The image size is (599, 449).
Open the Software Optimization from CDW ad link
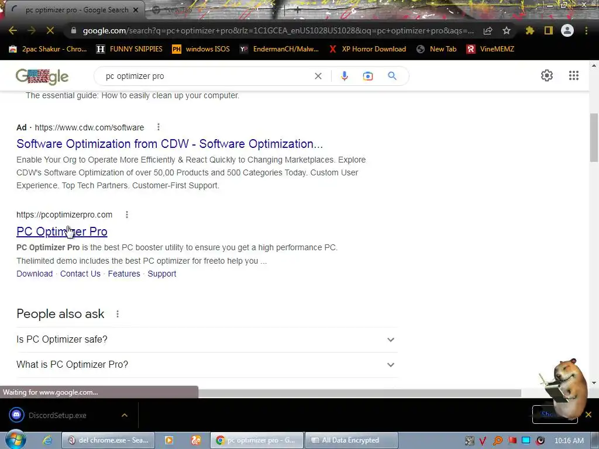tap(170, 144)
